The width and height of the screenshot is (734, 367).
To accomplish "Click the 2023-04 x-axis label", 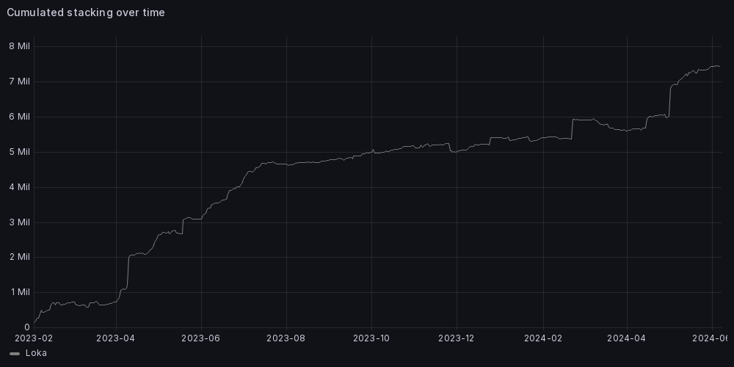I will 116,338.
